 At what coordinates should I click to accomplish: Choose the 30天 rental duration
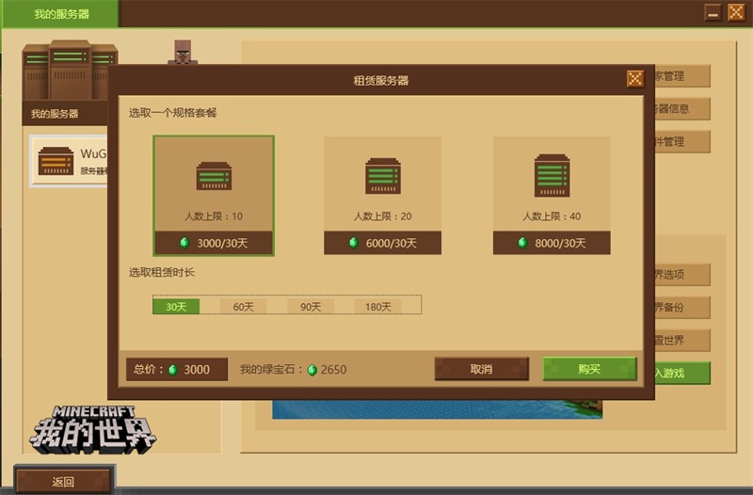tap(176, 306)
